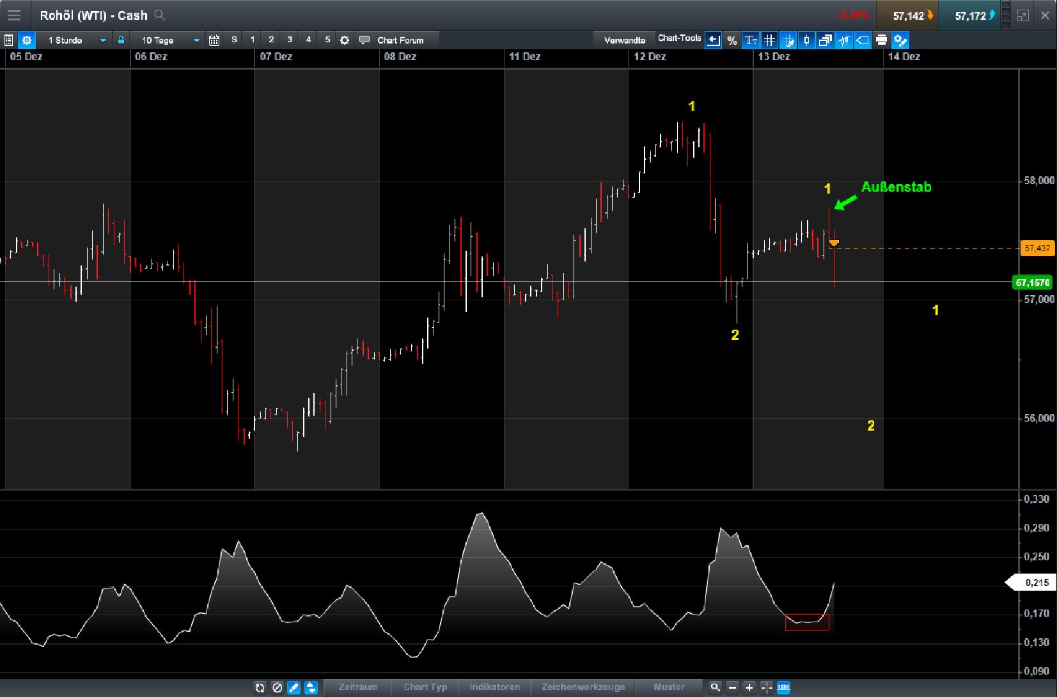Click the crosshair grid icon in Chart-Tools
The image size is (1057, 697).
(x=771, y=40)
